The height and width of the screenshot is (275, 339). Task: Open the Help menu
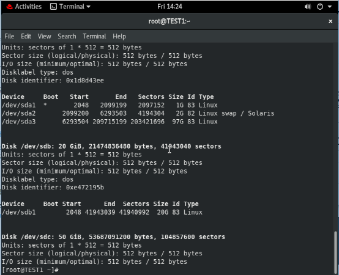click(119, 36)
